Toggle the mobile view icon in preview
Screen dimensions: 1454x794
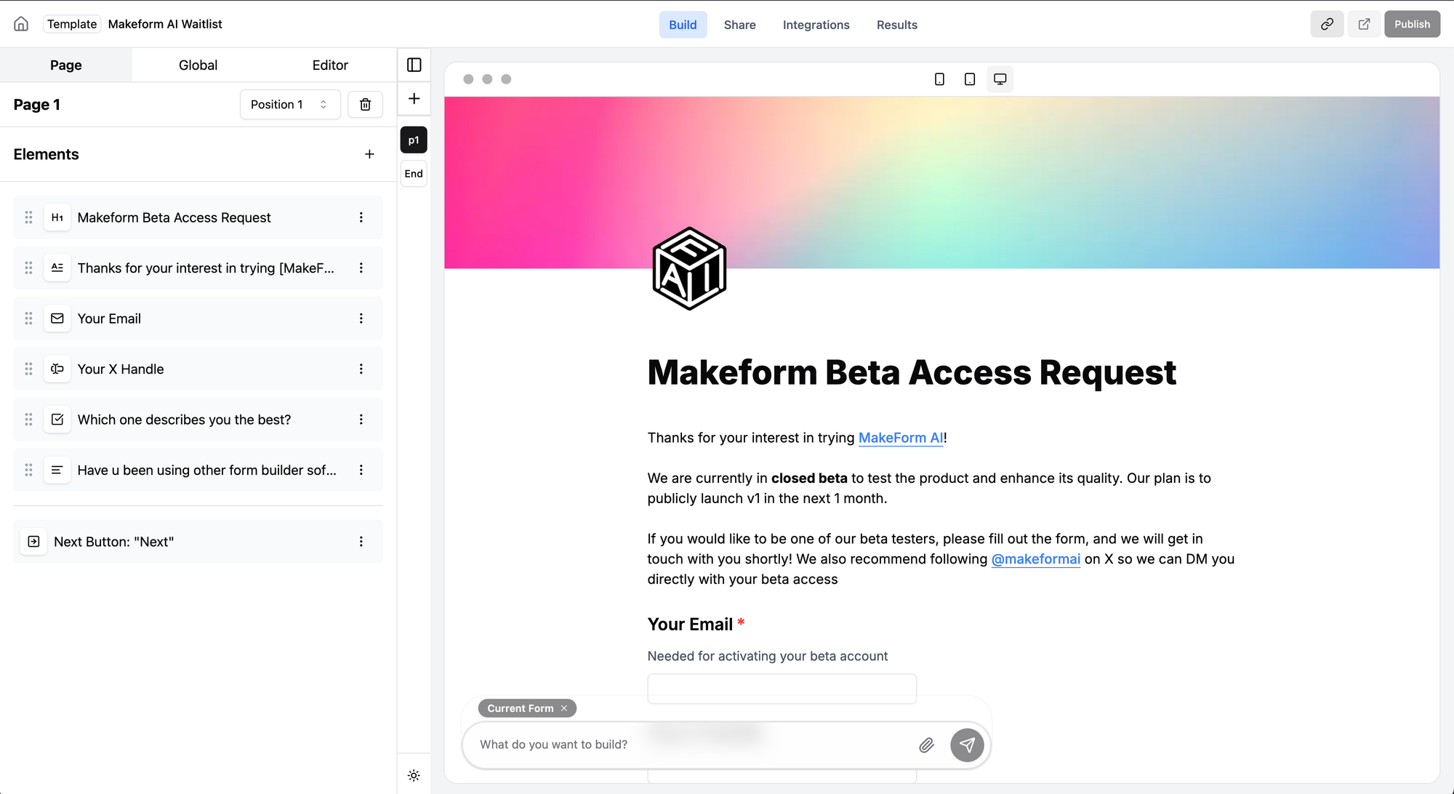(939, 79)
